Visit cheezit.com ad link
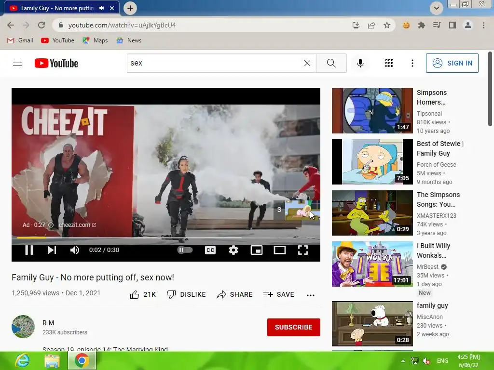 coord(77,225)
